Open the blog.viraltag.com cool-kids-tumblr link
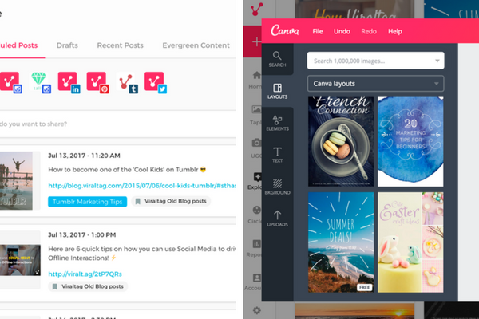This screenshot has width=479, height=319. pyautogui.click(x=142, y=185)
